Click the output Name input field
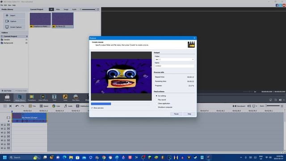Screen dimensions: 286x161 coord(175,66)
